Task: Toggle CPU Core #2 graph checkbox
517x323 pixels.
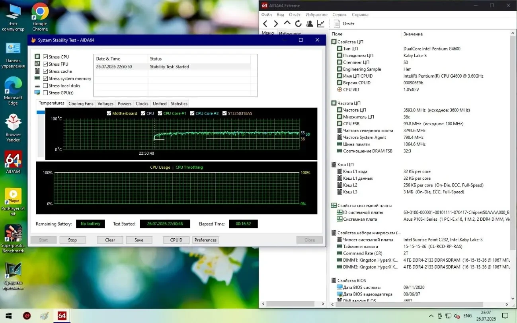Action: point(192,113)
